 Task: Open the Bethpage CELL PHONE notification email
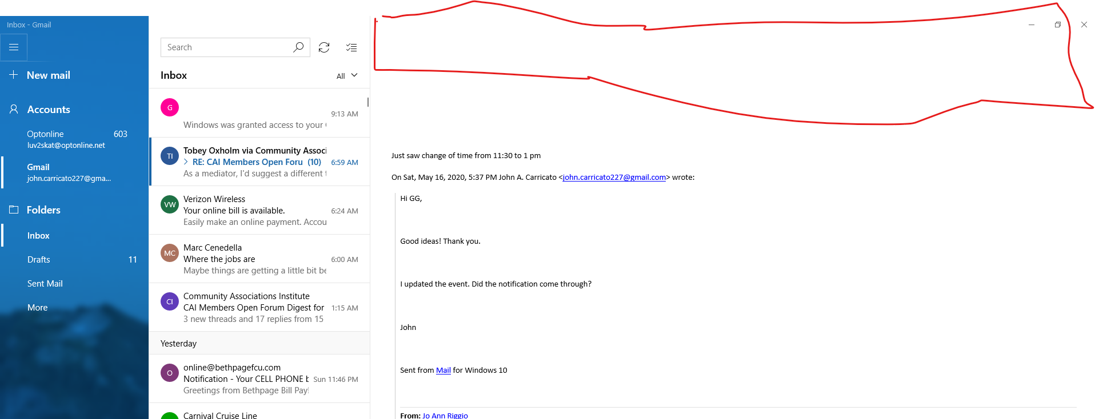click(259, 378)
